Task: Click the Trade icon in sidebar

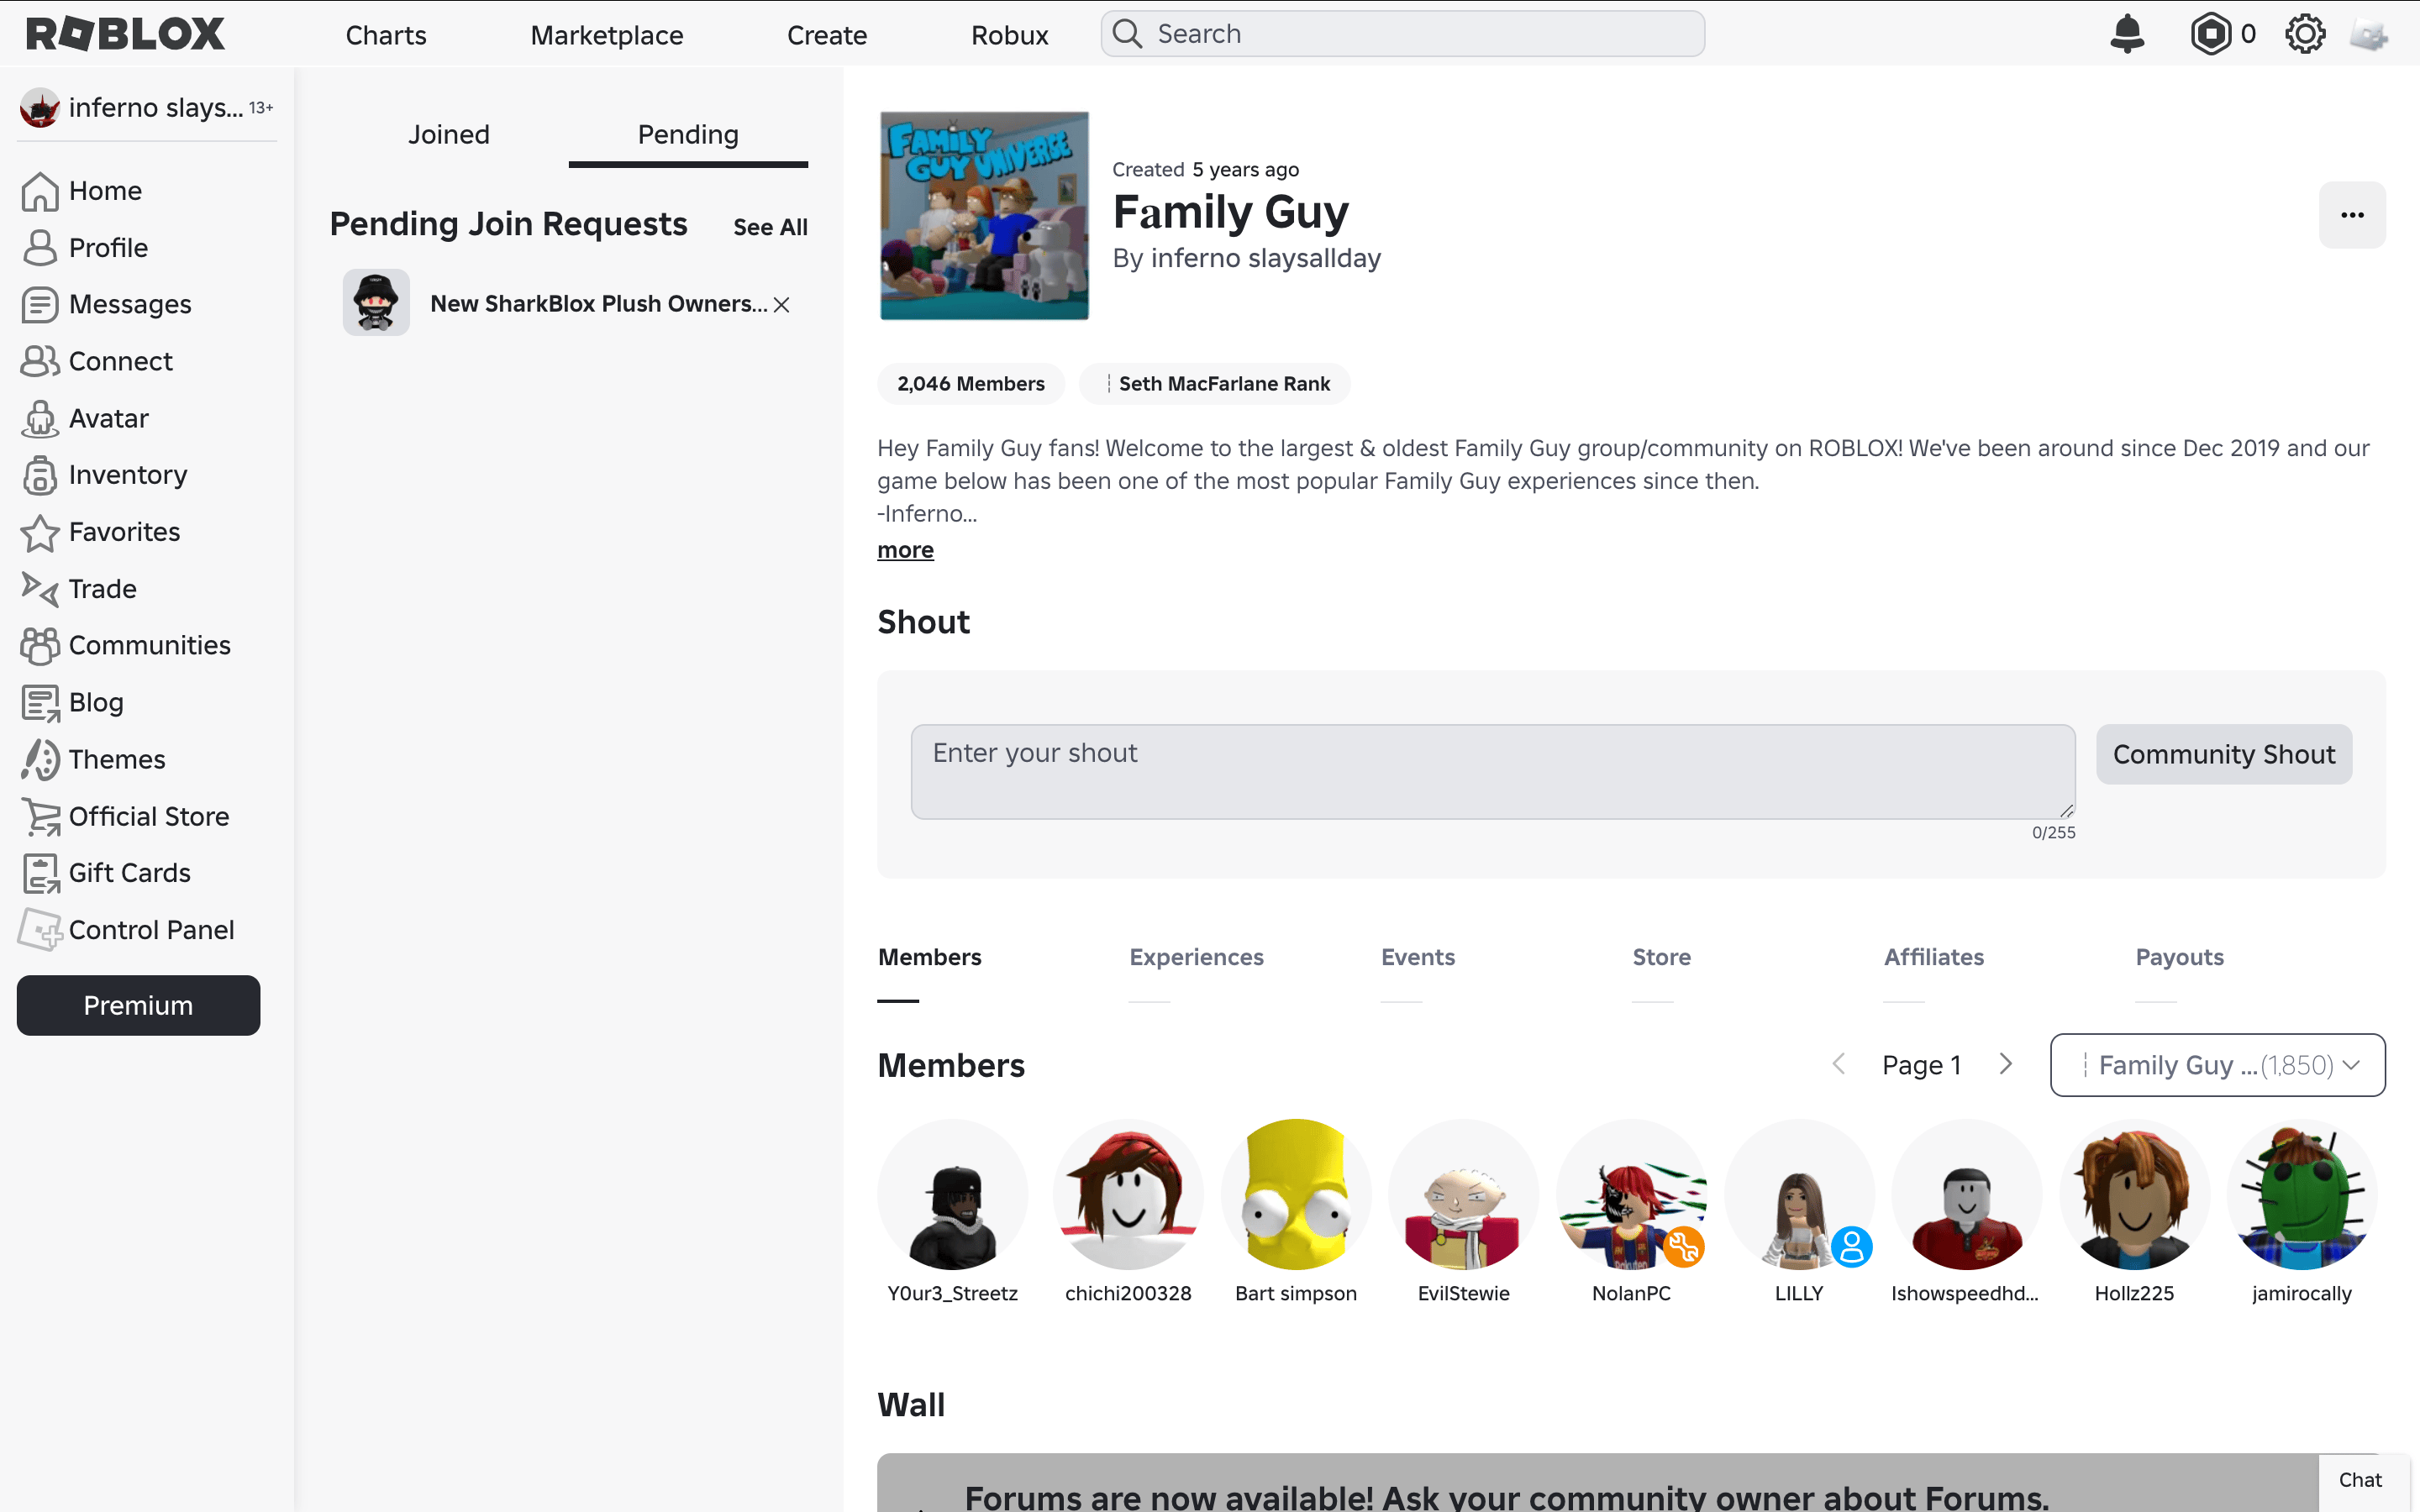Action: point(40,589)
